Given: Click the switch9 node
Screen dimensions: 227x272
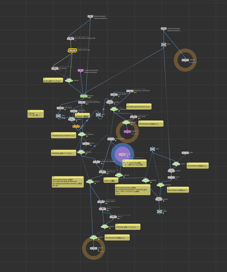Looking at the screenshot, I should [x=105, y=226].
